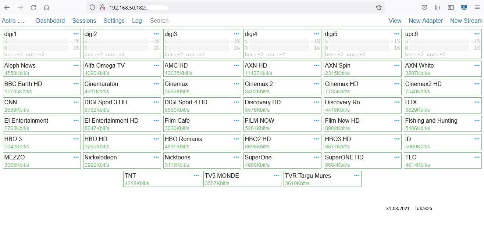This screenshot has height=238, width=484.
Task: Open the AXN Spin stream
Action: click(x=363, y=69)
